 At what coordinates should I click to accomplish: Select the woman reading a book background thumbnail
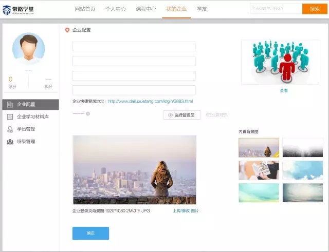(259, 170)
